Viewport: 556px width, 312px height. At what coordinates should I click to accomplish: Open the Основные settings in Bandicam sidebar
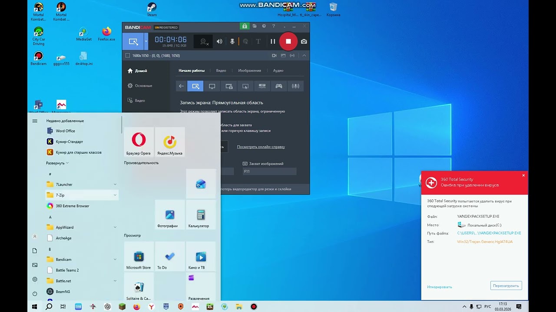click(140, 86)
